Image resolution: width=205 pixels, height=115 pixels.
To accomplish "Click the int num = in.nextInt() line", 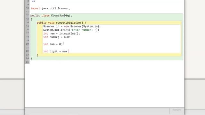I will (x=61, y=34).
